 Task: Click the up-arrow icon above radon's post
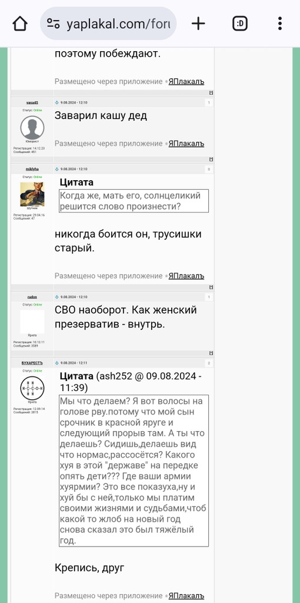[x=211, y=287]
